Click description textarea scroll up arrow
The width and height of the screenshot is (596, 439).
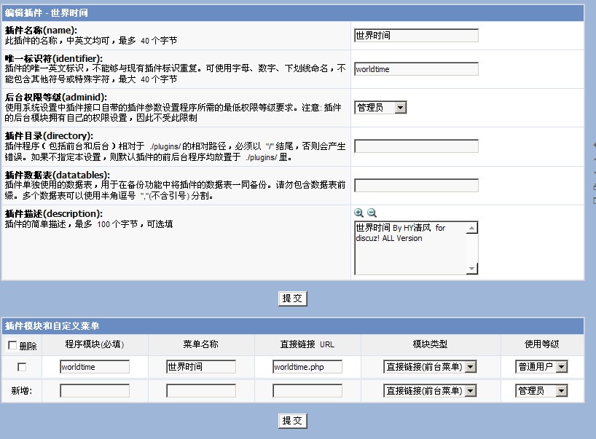click(x=471, y=228)
